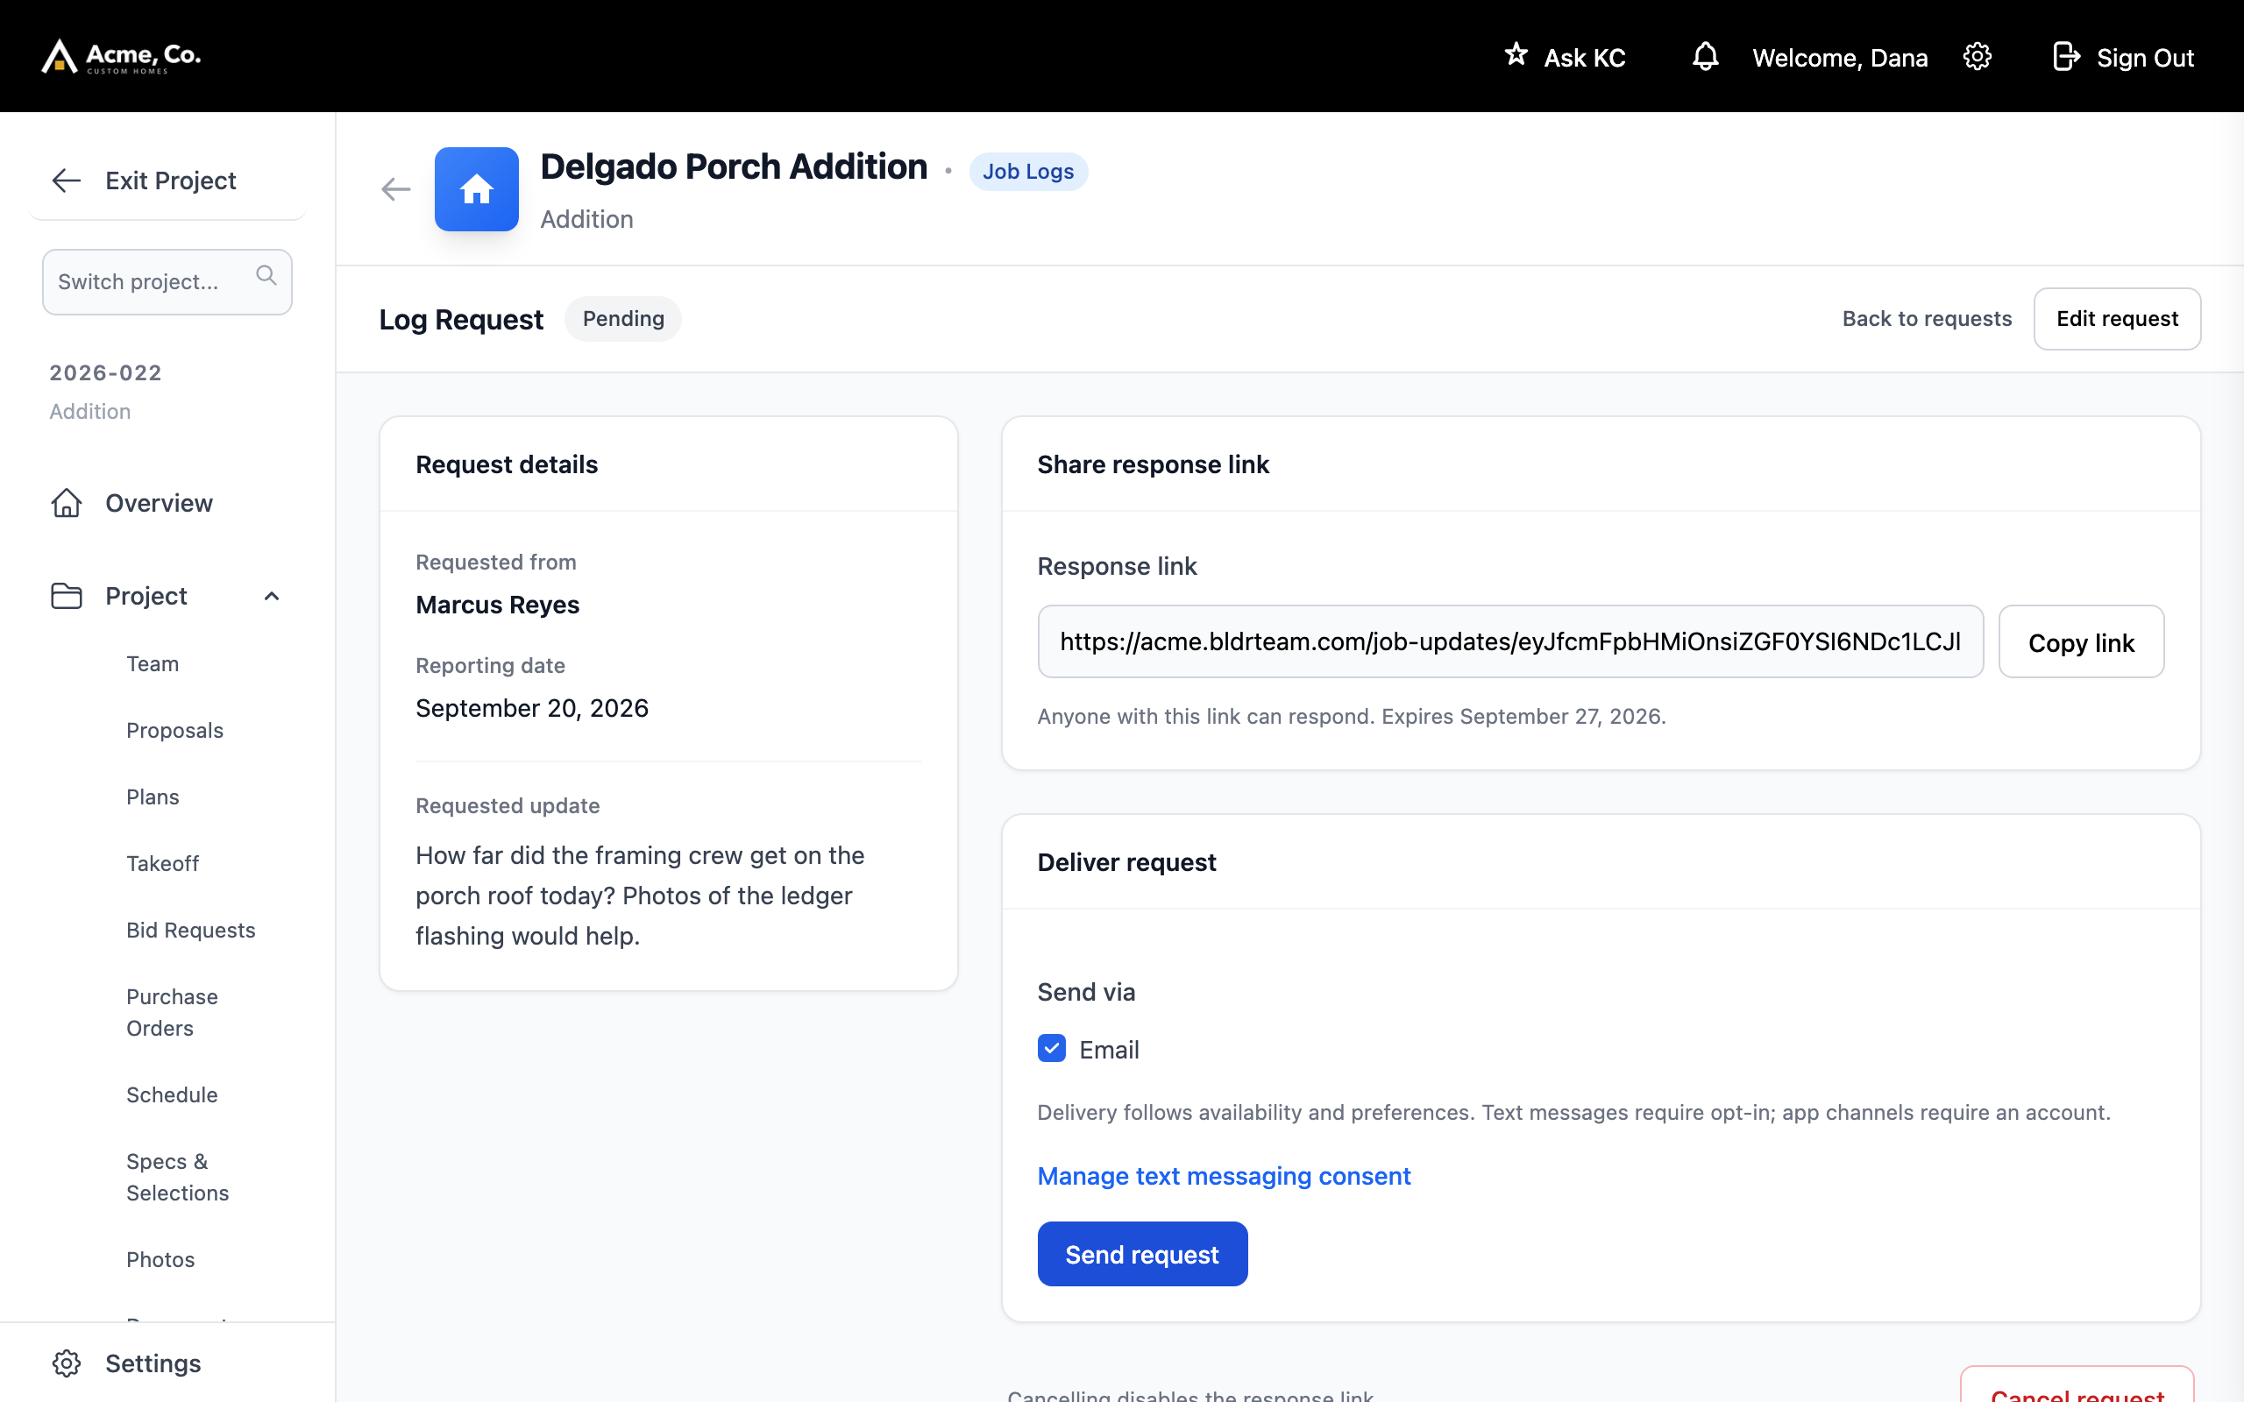Click the Send request button

[x=1142, y=1254]
